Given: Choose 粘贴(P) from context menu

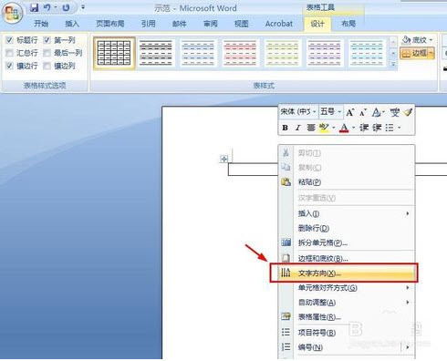Looking at the screenshot, I should (347, 182).
